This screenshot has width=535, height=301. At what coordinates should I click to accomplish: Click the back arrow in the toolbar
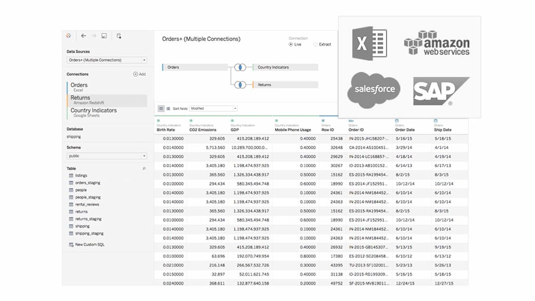coord(83,35)
